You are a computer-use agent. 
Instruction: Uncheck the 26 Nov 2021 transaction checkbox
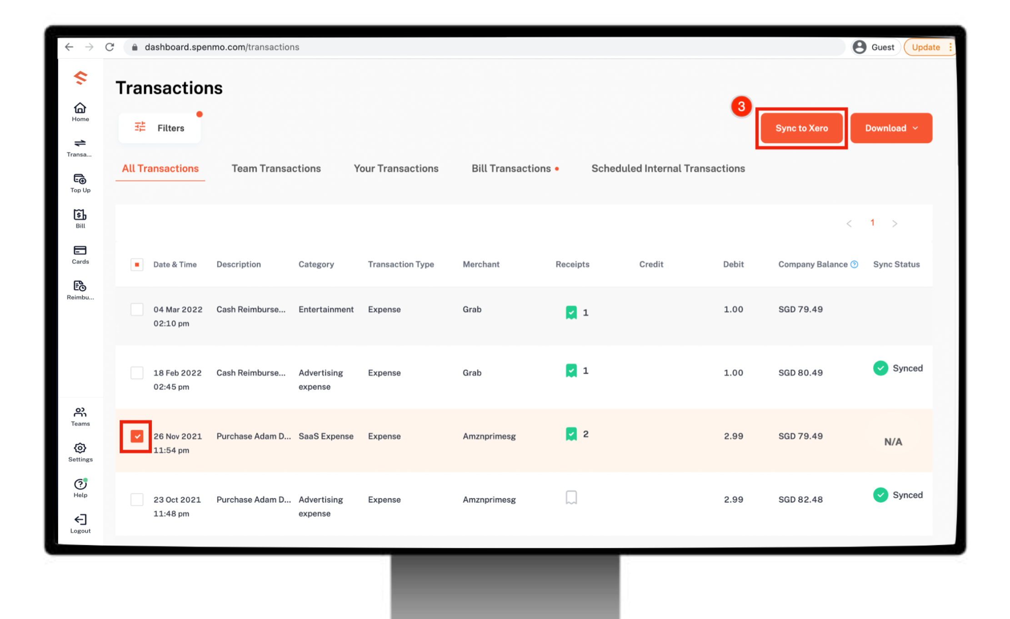137,436
